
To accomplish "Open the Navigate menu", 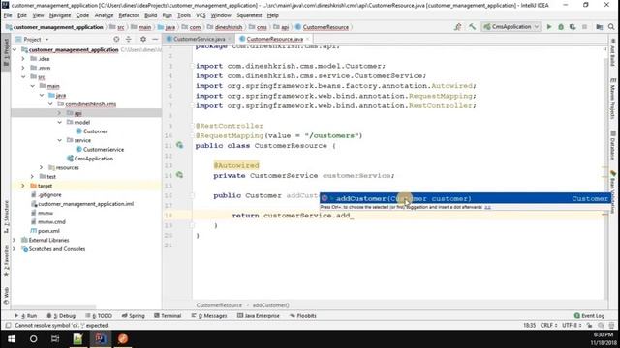I will pyautogui.click(x=60, y=15).
